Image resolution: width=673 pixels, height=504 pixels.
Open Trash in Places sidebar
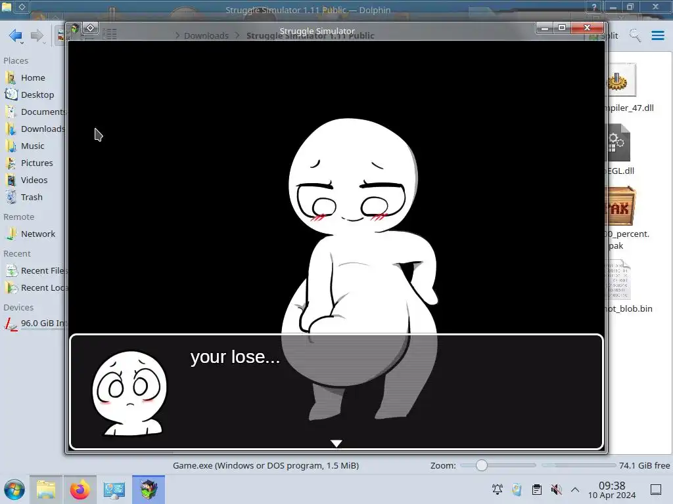pos(33,198)
